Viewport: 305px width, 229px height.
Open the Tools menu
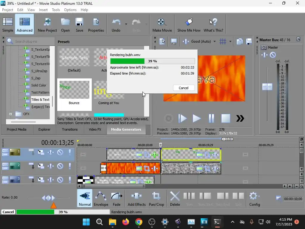coord(56,10)
